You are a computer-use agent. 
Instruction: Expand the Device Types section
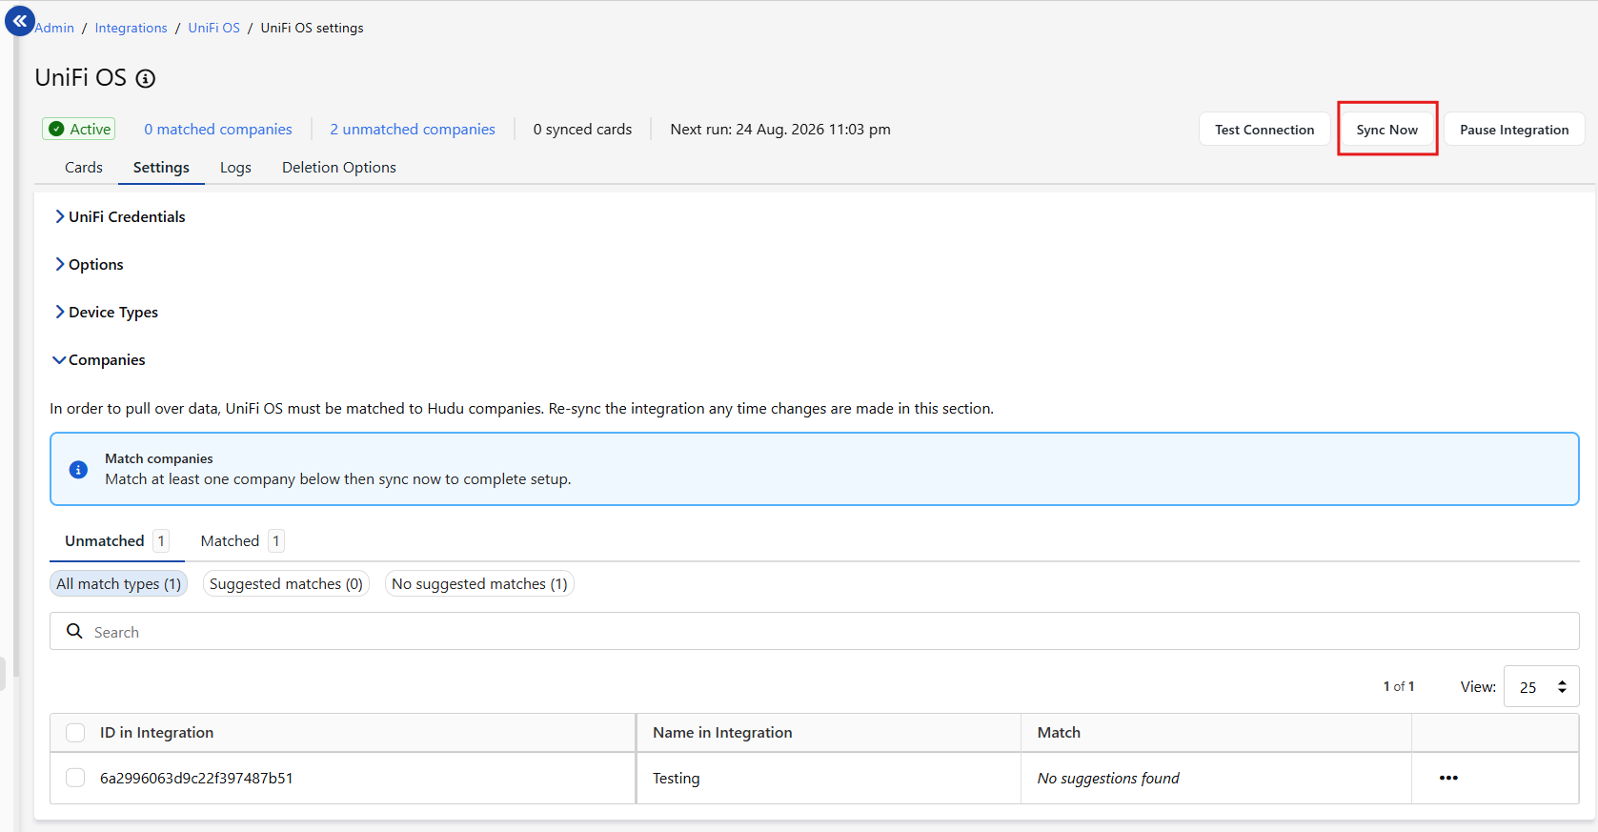click(106, 312)
